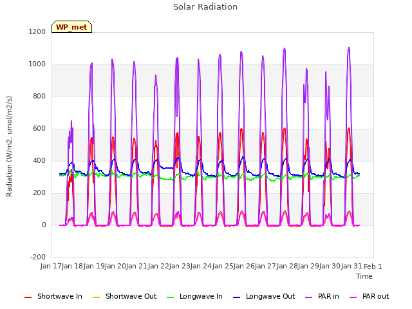Click the 1200 y-axis tick label
Screen dimensions: 412x309
[37, 32]
